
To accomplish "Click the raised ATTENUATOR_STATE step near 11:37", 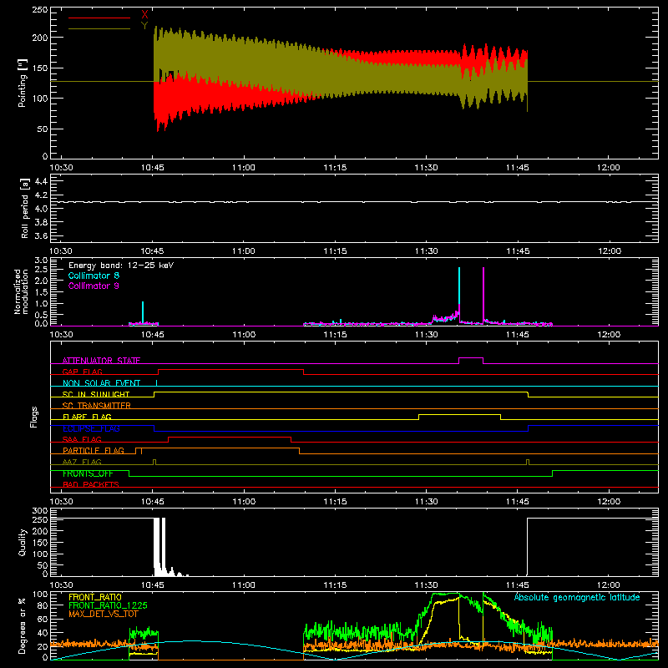I will [x=471, y=358].
